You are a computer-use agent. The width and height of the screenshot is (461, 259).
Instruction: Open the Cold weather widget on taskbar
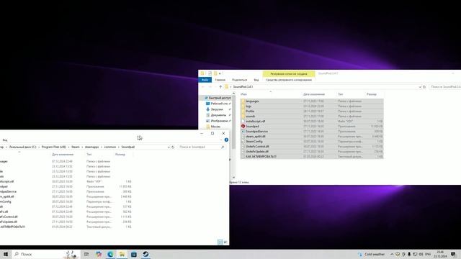[372, 254]
